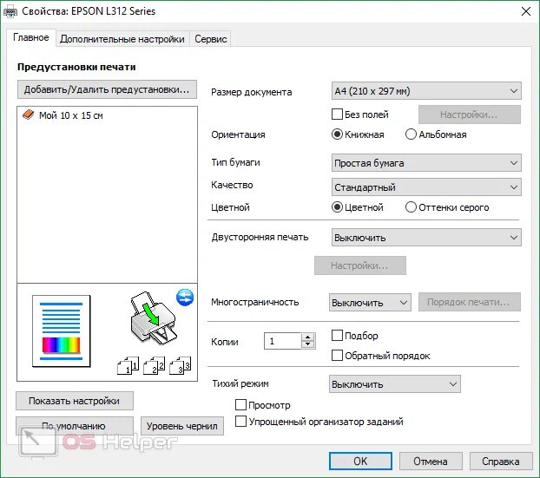Open the Тип бумаги dropdown
This screenshot has height=478, width=540.
[x=426, y=163]
